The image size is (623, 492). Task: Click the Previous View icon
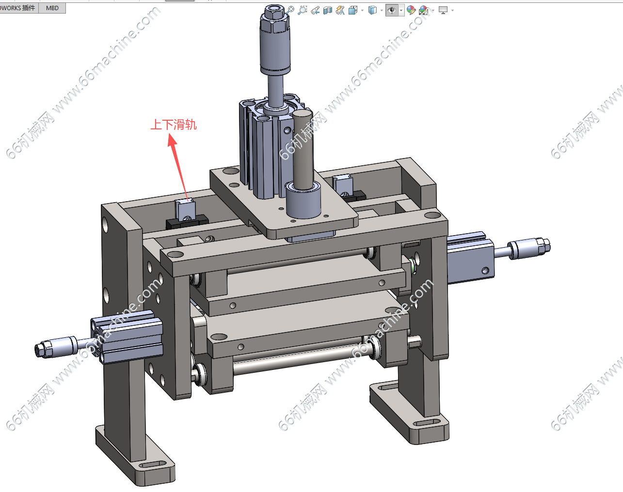[x=315, y=10]
